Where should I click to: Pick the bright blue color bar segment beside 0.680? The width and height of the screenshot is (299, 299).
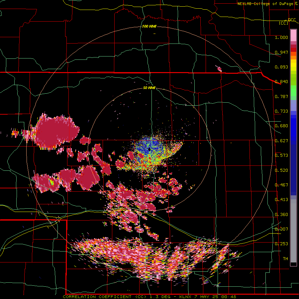[293, 128]
